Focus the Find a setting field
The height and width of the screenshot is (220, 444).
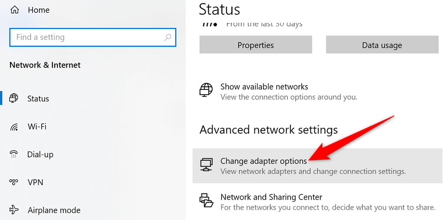point(87,37)
